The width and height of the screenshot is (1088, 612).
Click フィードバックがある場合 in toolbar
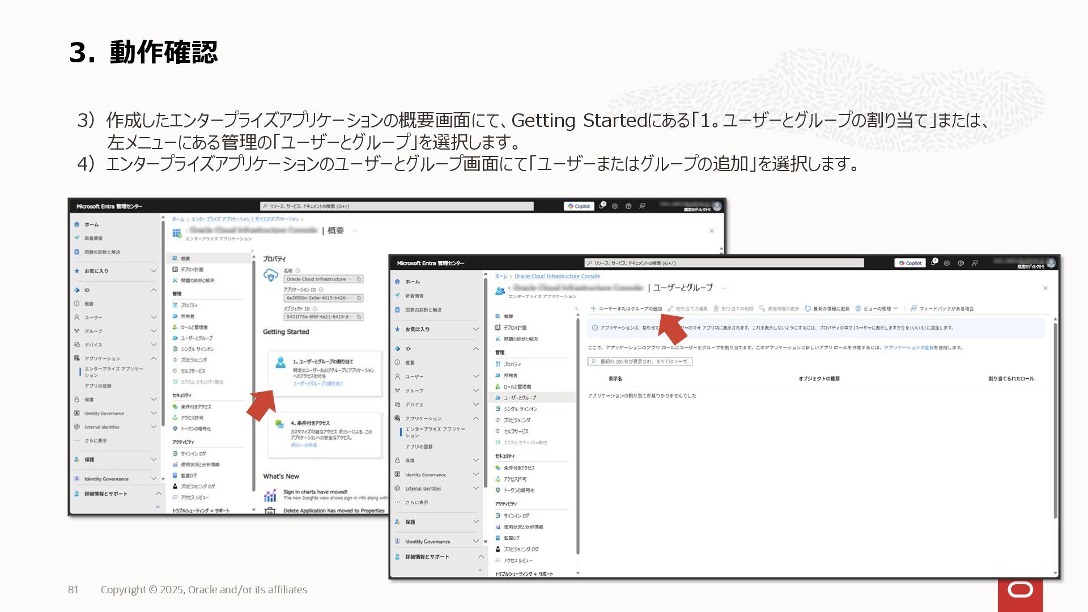click(x=942, y=309)
